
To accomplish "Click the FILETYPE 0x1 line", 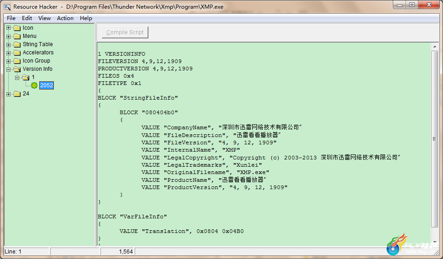I will (x=120, y=83).
